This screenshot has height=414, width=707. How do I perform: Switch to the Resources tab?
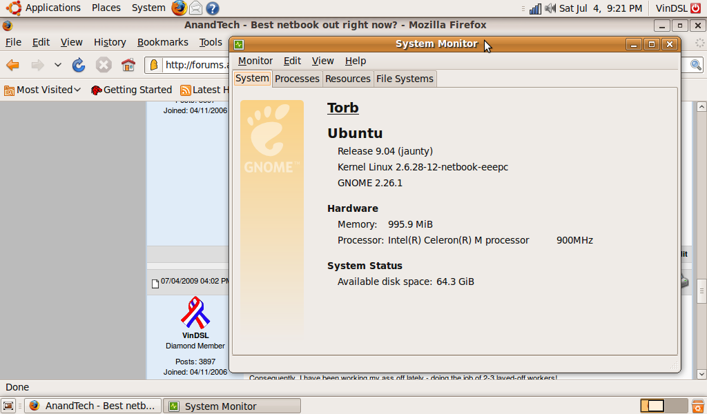coord(348,79)
